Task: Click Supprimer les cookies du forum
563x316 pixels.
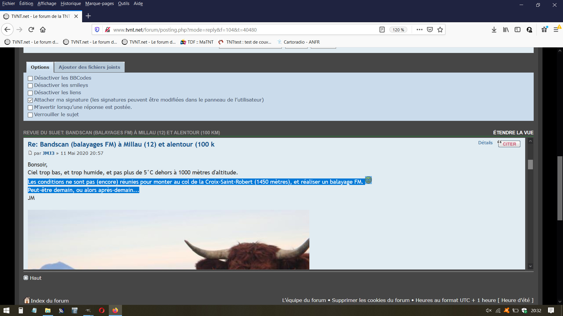Action: (x=371, y=300)
